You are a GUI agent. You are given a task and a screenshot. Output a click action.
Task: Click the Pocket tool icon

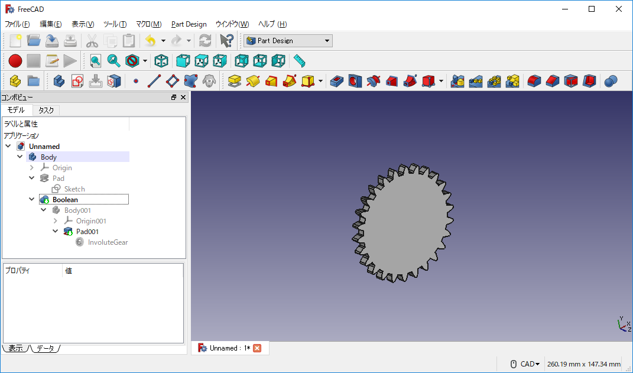(x=336, y=80)
